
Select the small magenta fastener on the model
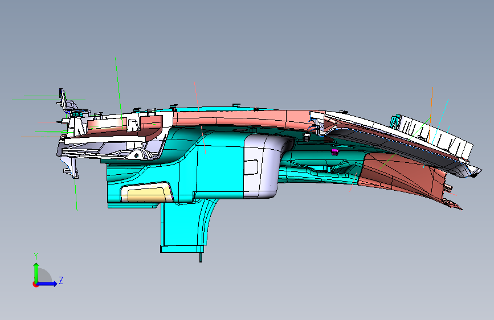coord(334,152)
